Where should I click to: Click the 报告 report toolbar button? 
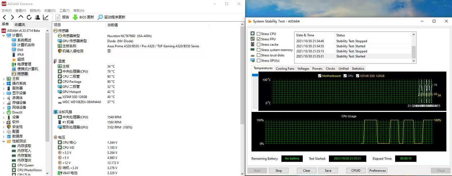[62, 17]
